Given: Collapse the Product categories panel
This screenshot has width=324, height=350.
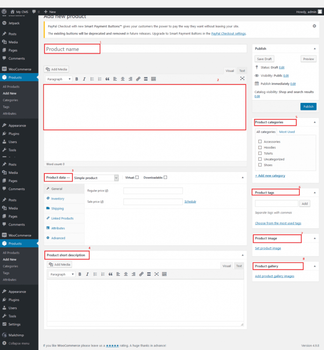Looking at the screenshot, I should (315, 122).
